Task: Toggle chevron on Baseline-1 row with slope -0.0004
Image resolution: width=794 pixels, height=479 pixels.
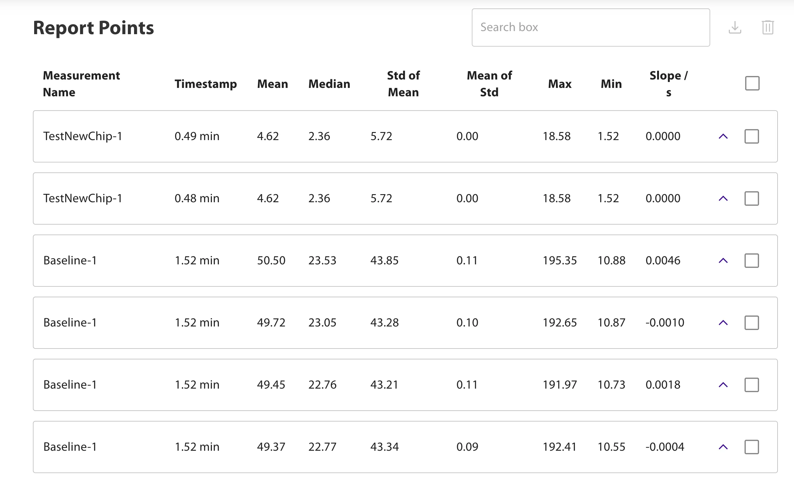Action: pos(723,447)
